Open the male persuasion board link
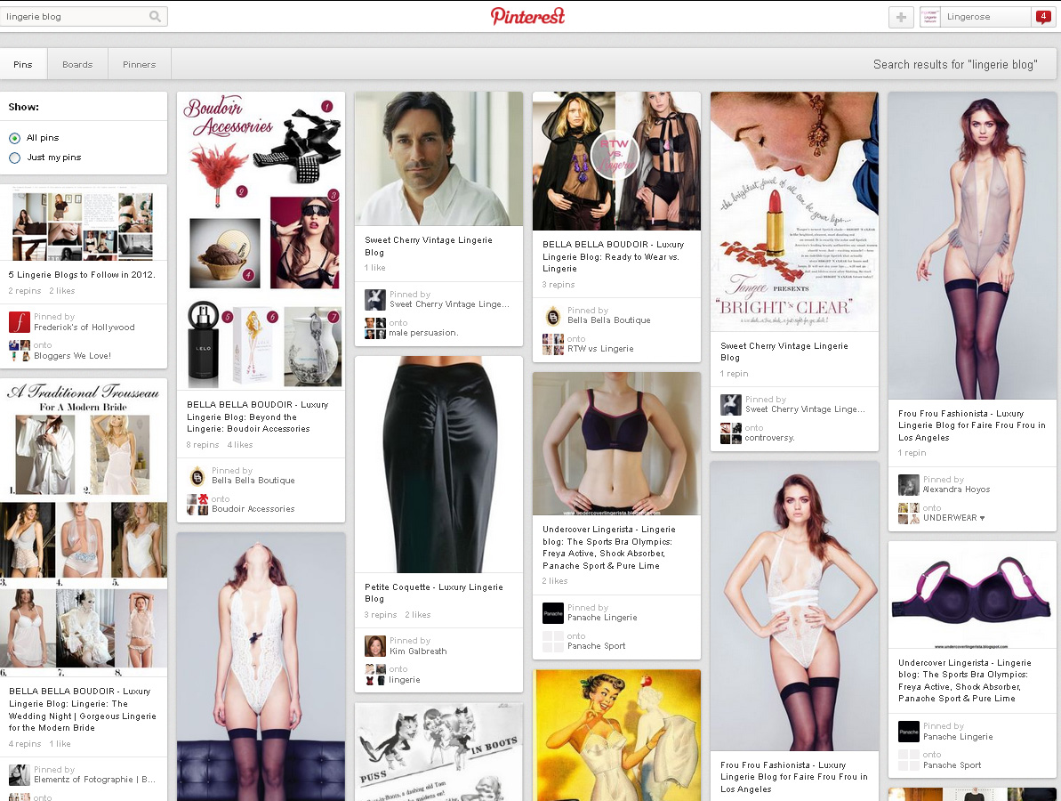This screenshot has height=801, width=1061. click(423, 333)
